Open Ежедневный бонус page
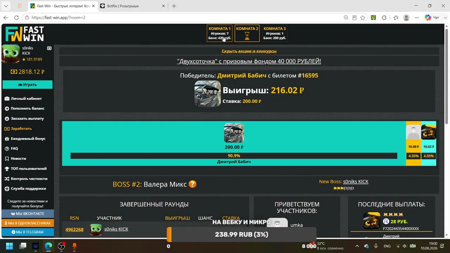The height and width of the screenshot is (253, 450). tap(28, 138)
